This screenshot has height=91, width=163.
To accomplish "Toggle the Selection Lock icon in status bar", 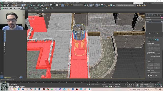I will click(90, 84).
